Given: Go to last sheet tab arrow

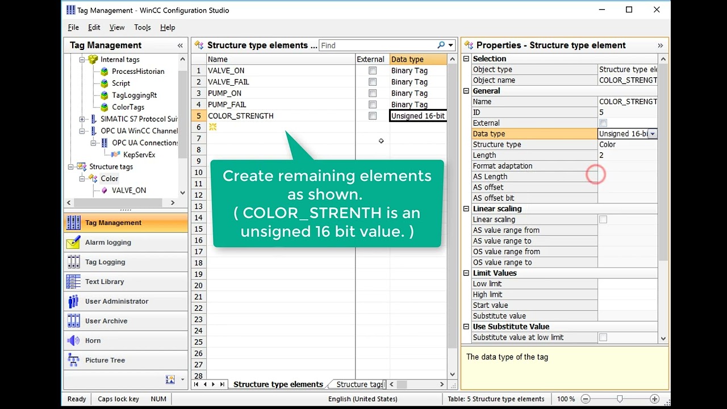Looking at the screenshot, I should [222, 385].
